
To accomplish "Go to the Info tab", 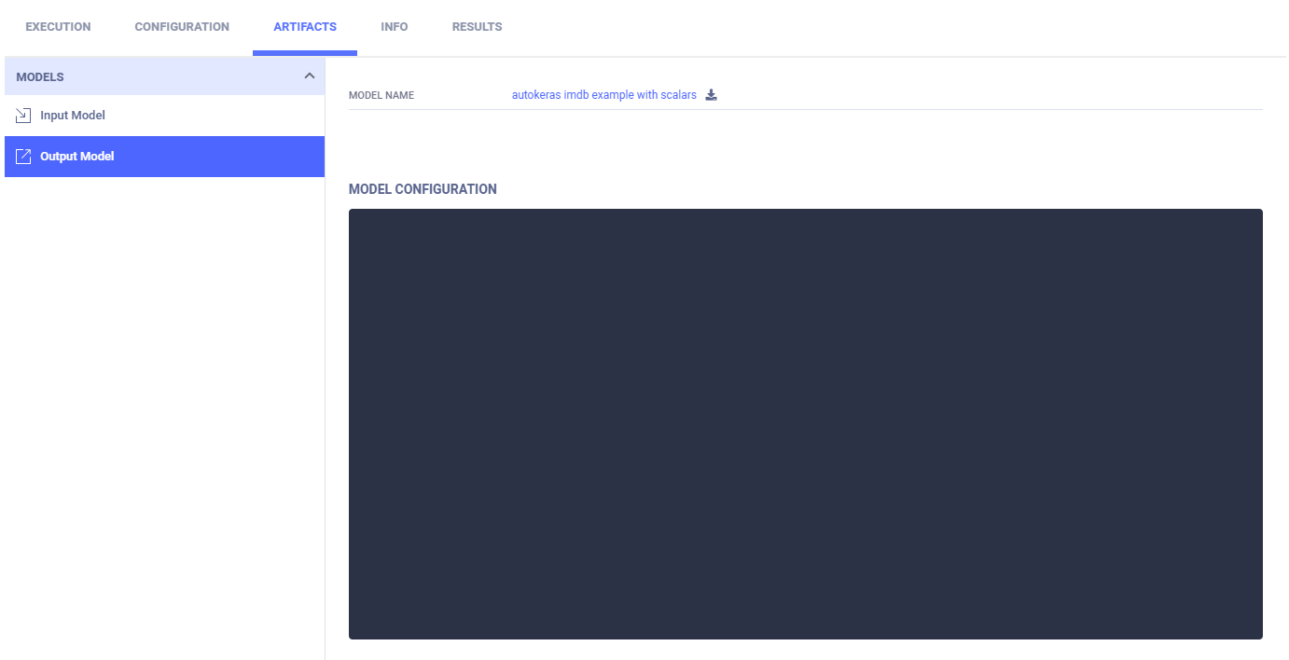I will pyautogui.click(x=394, y=27).
